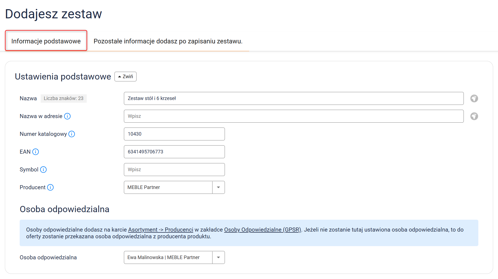Screen dimensions: 498x279
Task: Collapse section with the Zwiń button
Action: [x=126, y=77]
